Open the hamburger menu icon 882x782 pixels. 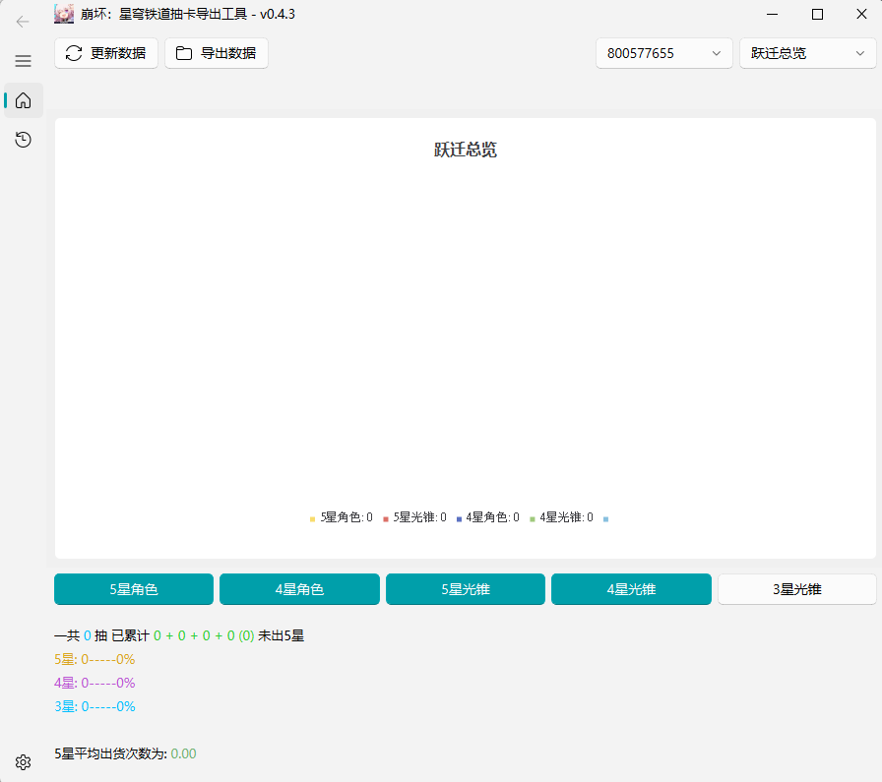[22, 61]
